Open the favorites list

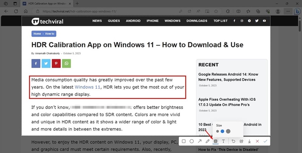coord(248,11)
